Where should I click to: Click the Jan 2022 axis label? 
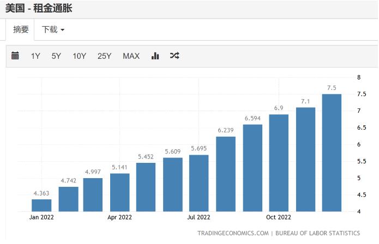(41, 217)
